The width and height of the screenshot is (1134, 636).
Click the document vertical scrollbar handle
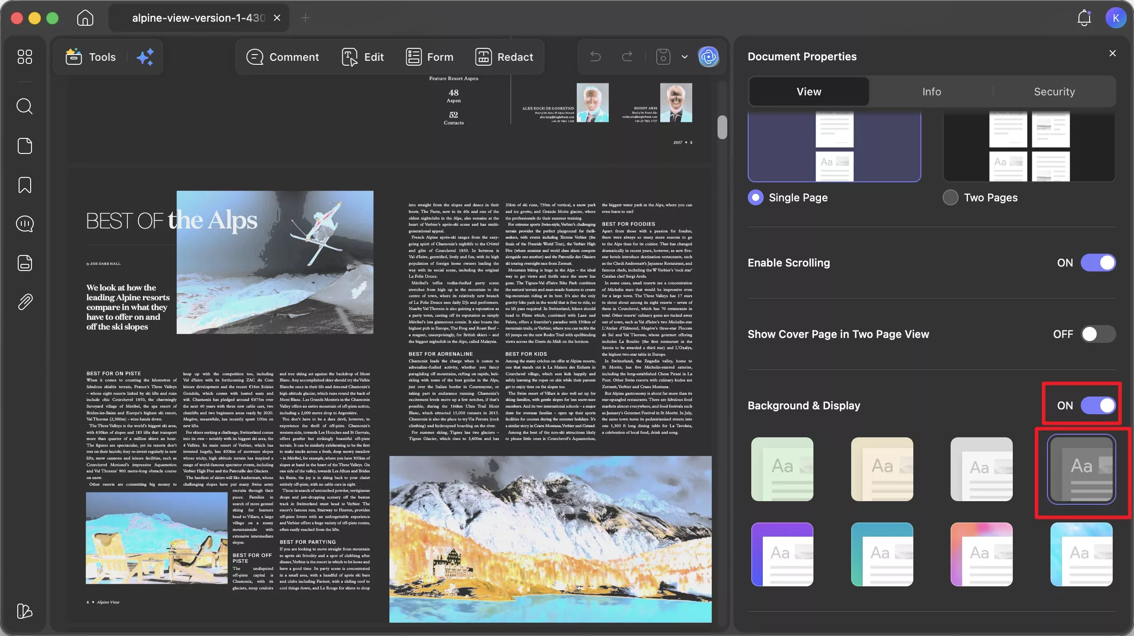click(722, 127)
